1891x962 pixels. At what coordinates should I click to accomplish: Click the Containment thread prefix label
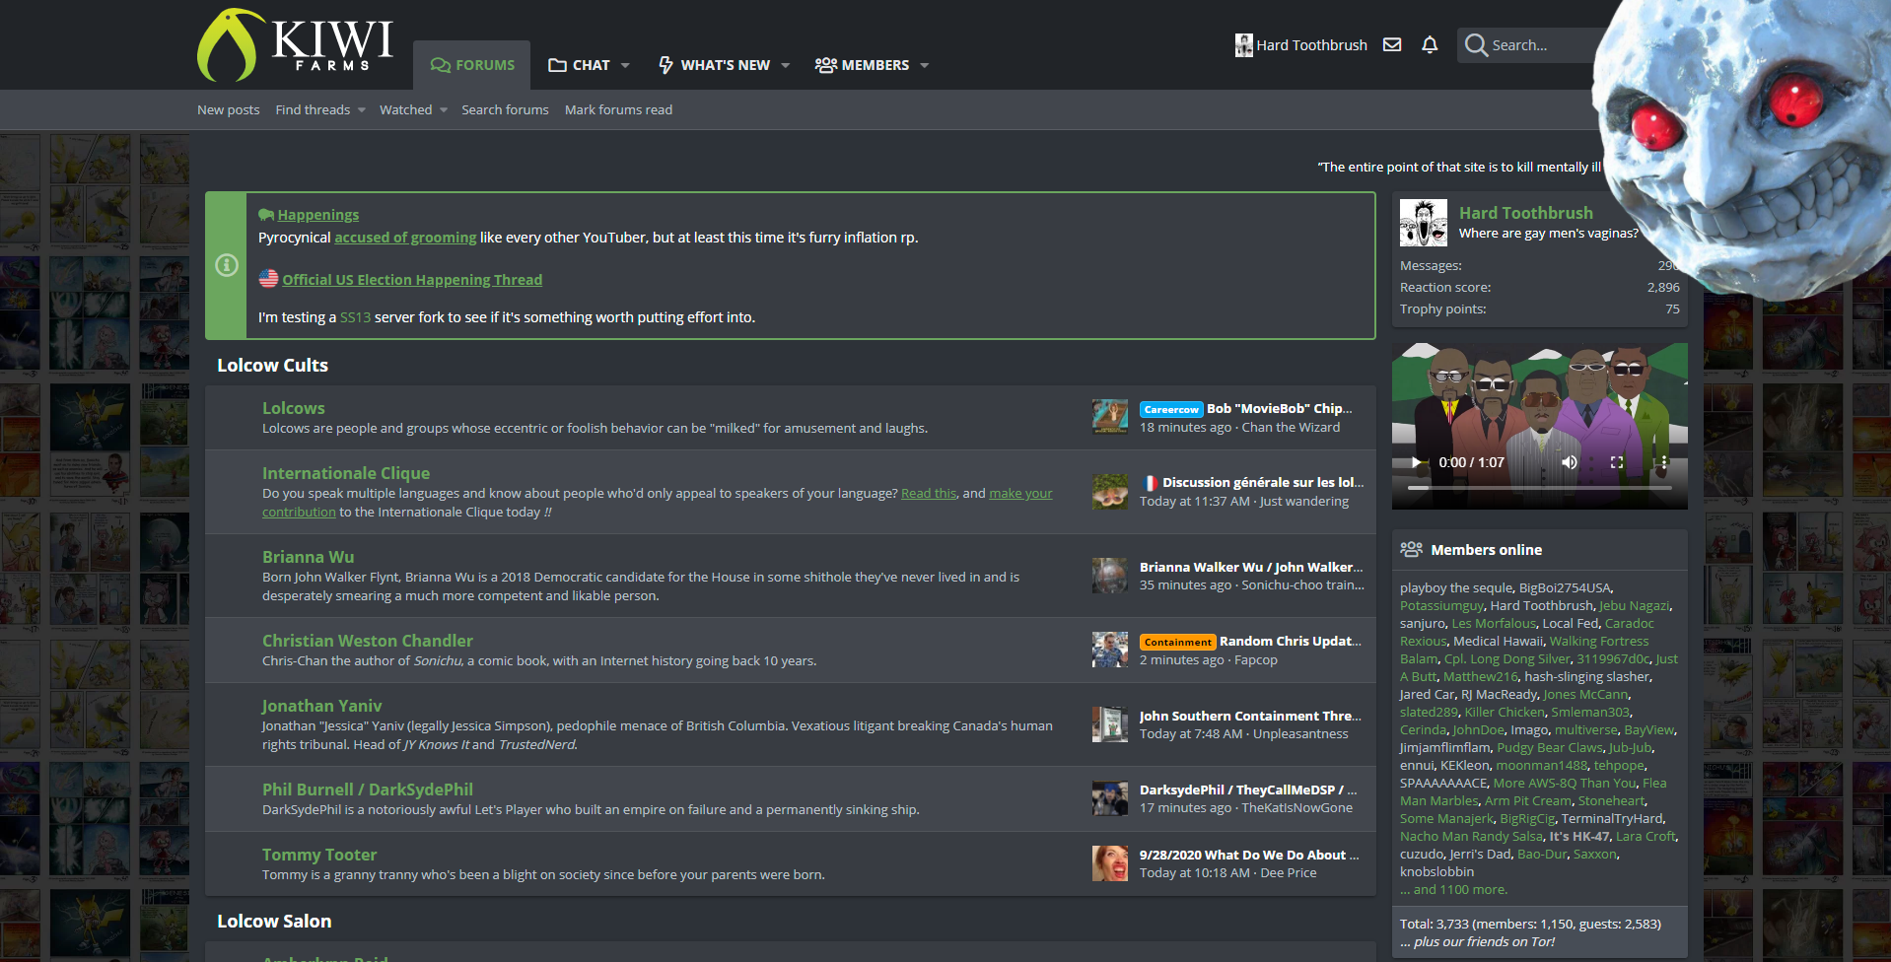1178,642
